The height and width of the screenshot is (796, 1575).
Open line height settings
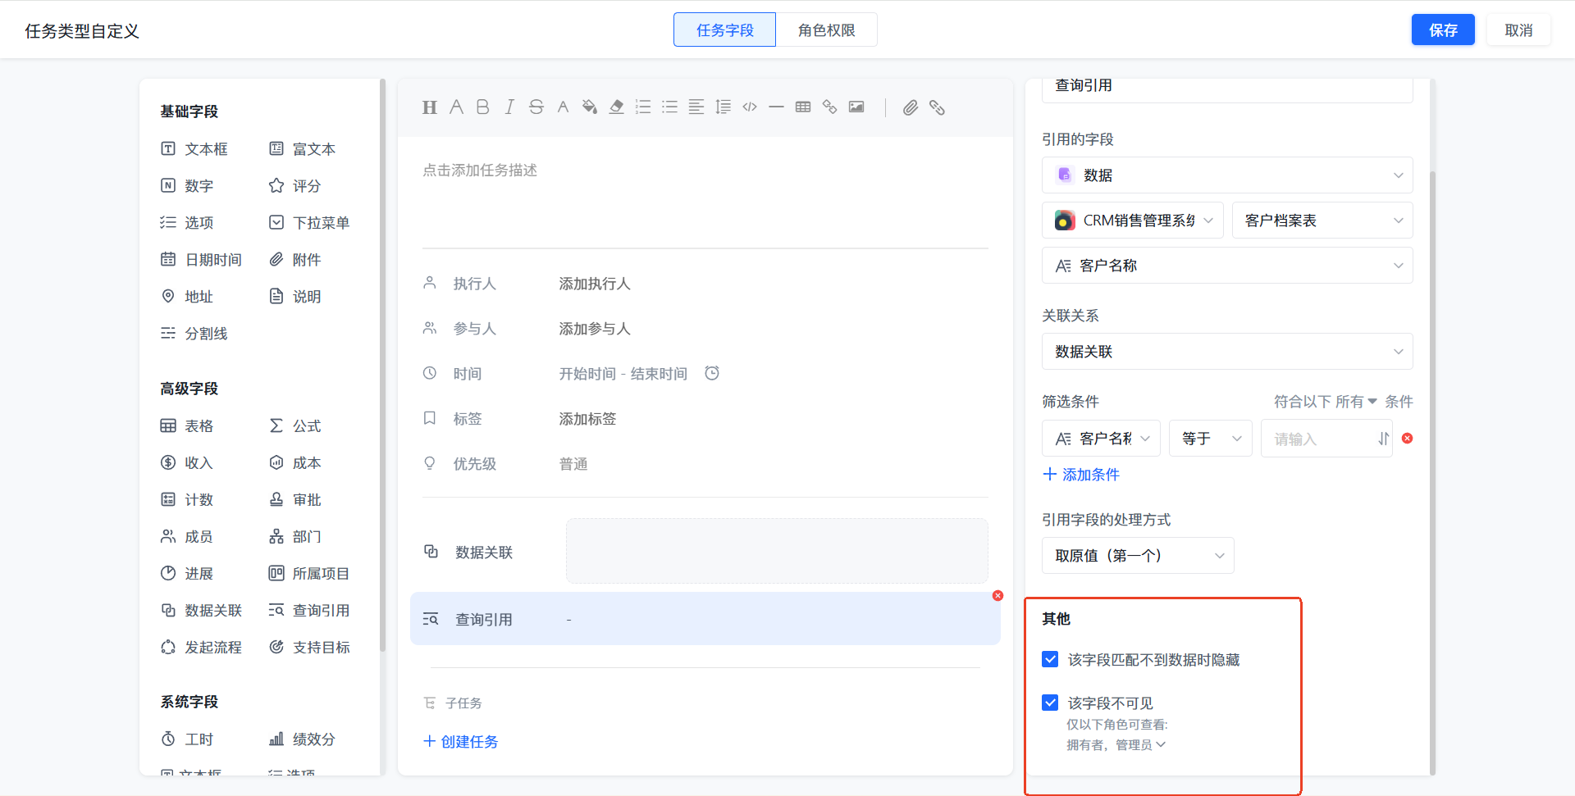[x=723, y=107]
